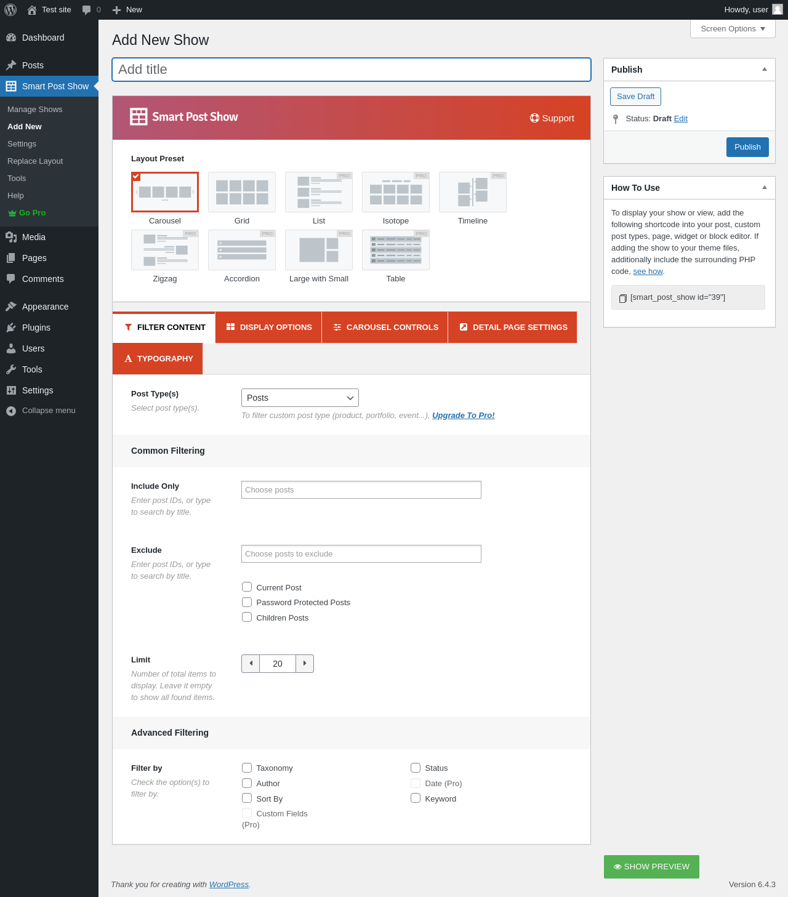This screenshot has height=897, width=788.
Task: Focus the Choose posts to exclude field
Action: 361,554
